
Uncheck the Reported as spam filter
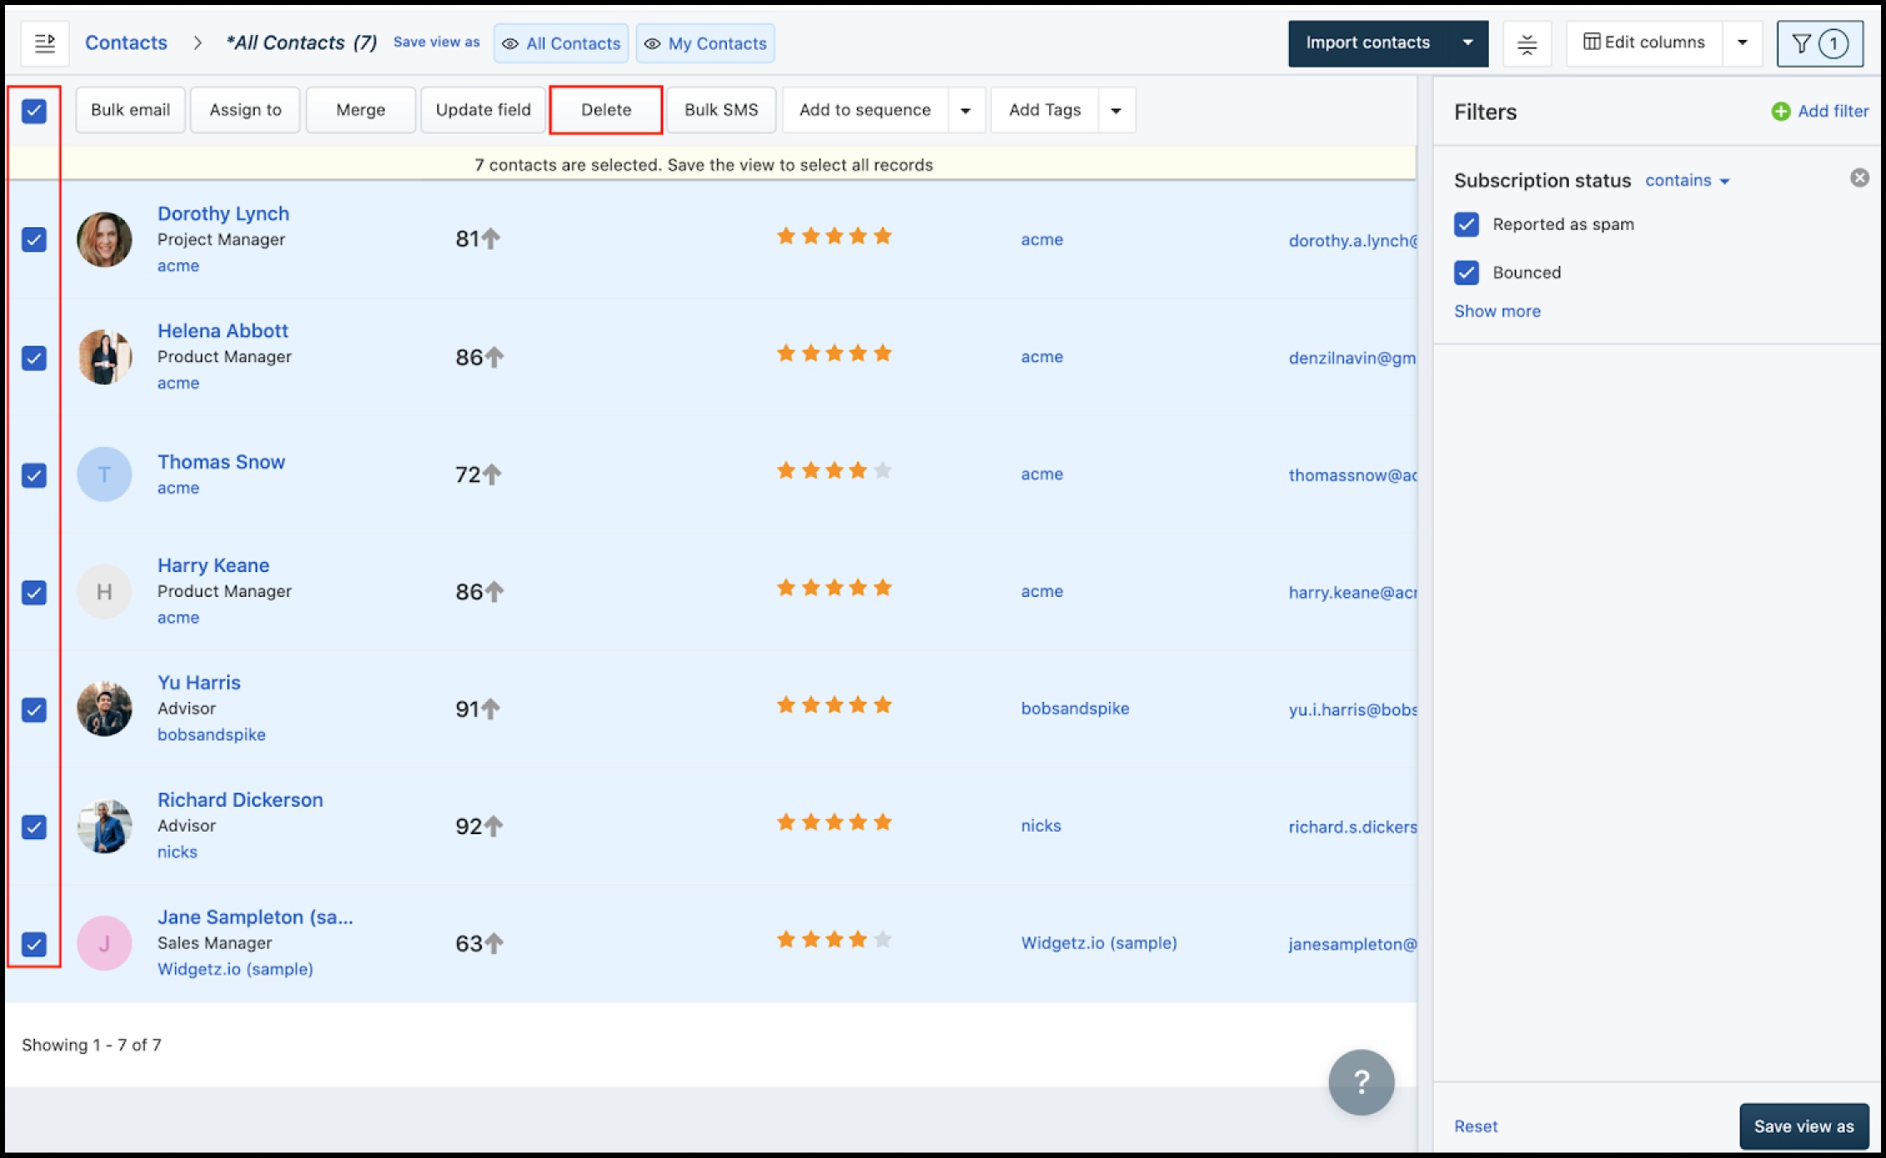tap(1466, 225)
